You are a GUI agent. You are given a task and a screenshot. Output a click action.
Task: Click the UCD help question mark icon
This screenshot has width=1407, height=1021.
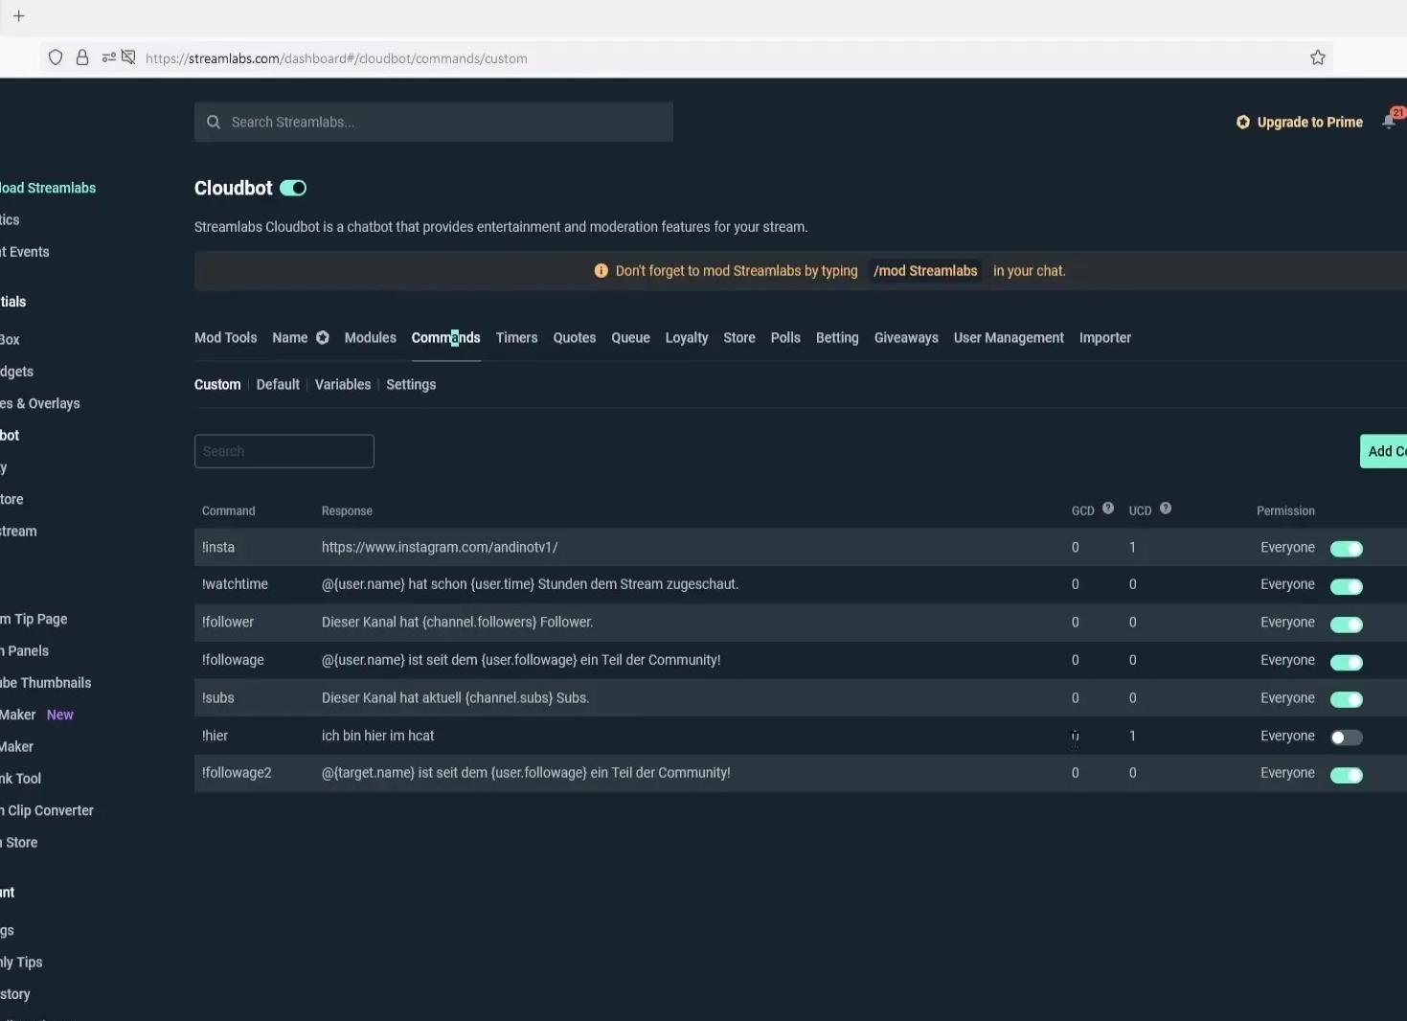click(x=1167, y=508)
